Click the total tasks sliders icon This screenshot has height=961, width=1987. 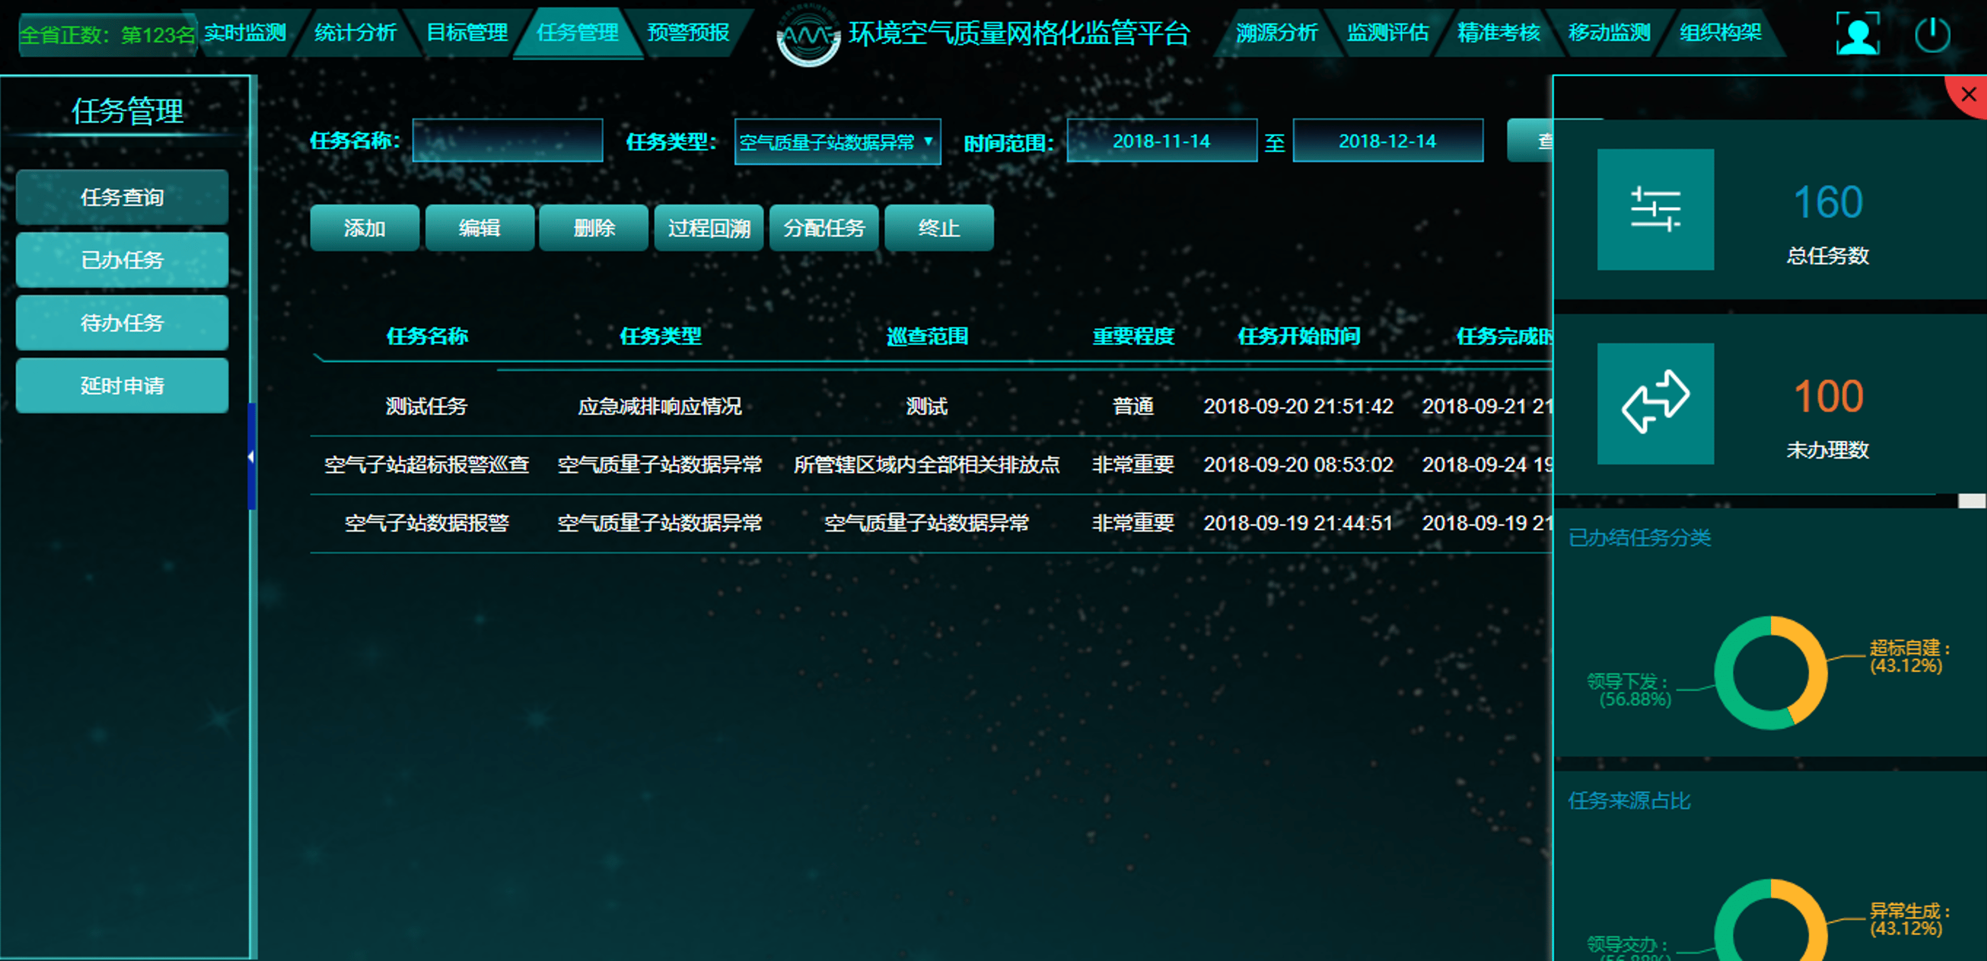(x=1654, y=209)
